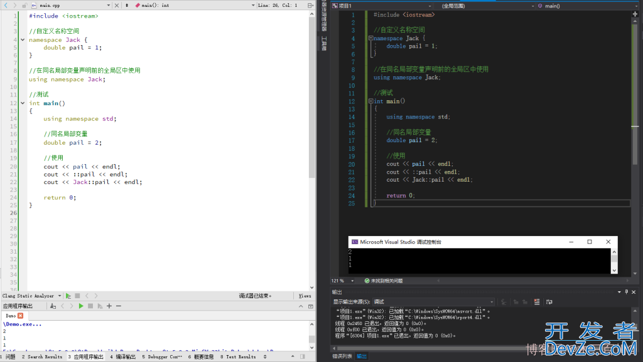Go forward with Qt Creator's editor forward arrow
Screen dimensions: 643x362
(x=15, y=5)
